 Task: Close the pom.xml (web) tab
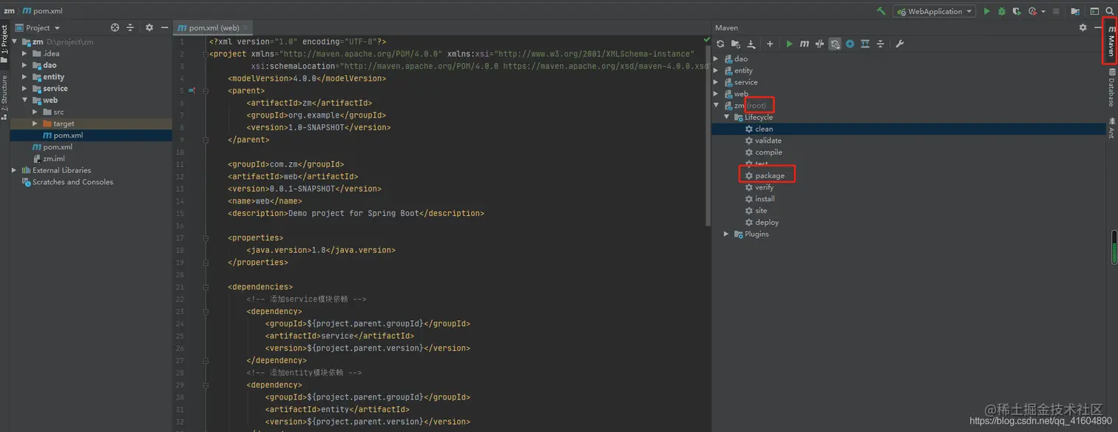click(245, 27)
